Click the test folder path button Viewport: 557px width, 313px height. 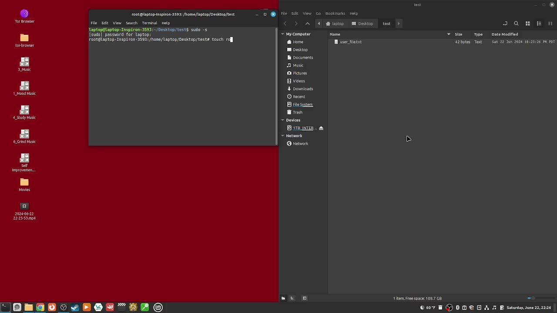[386, 23]
